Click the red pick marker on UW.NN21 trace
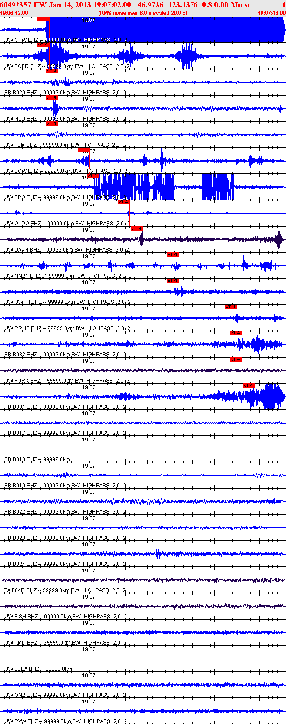 (x=173, y=255)
